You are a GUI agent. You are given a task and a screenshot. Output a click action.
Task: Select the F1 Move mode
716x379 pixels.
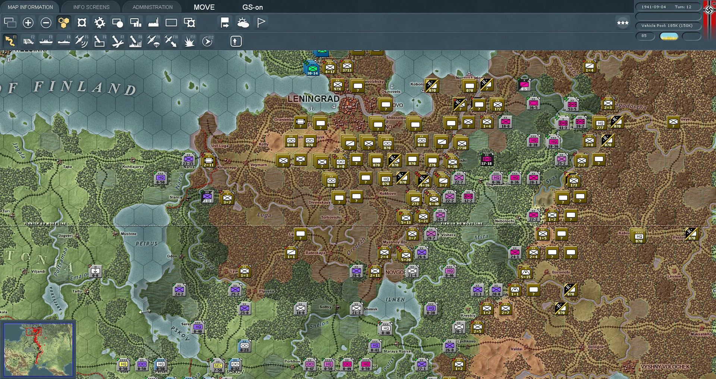coord(10,41)
